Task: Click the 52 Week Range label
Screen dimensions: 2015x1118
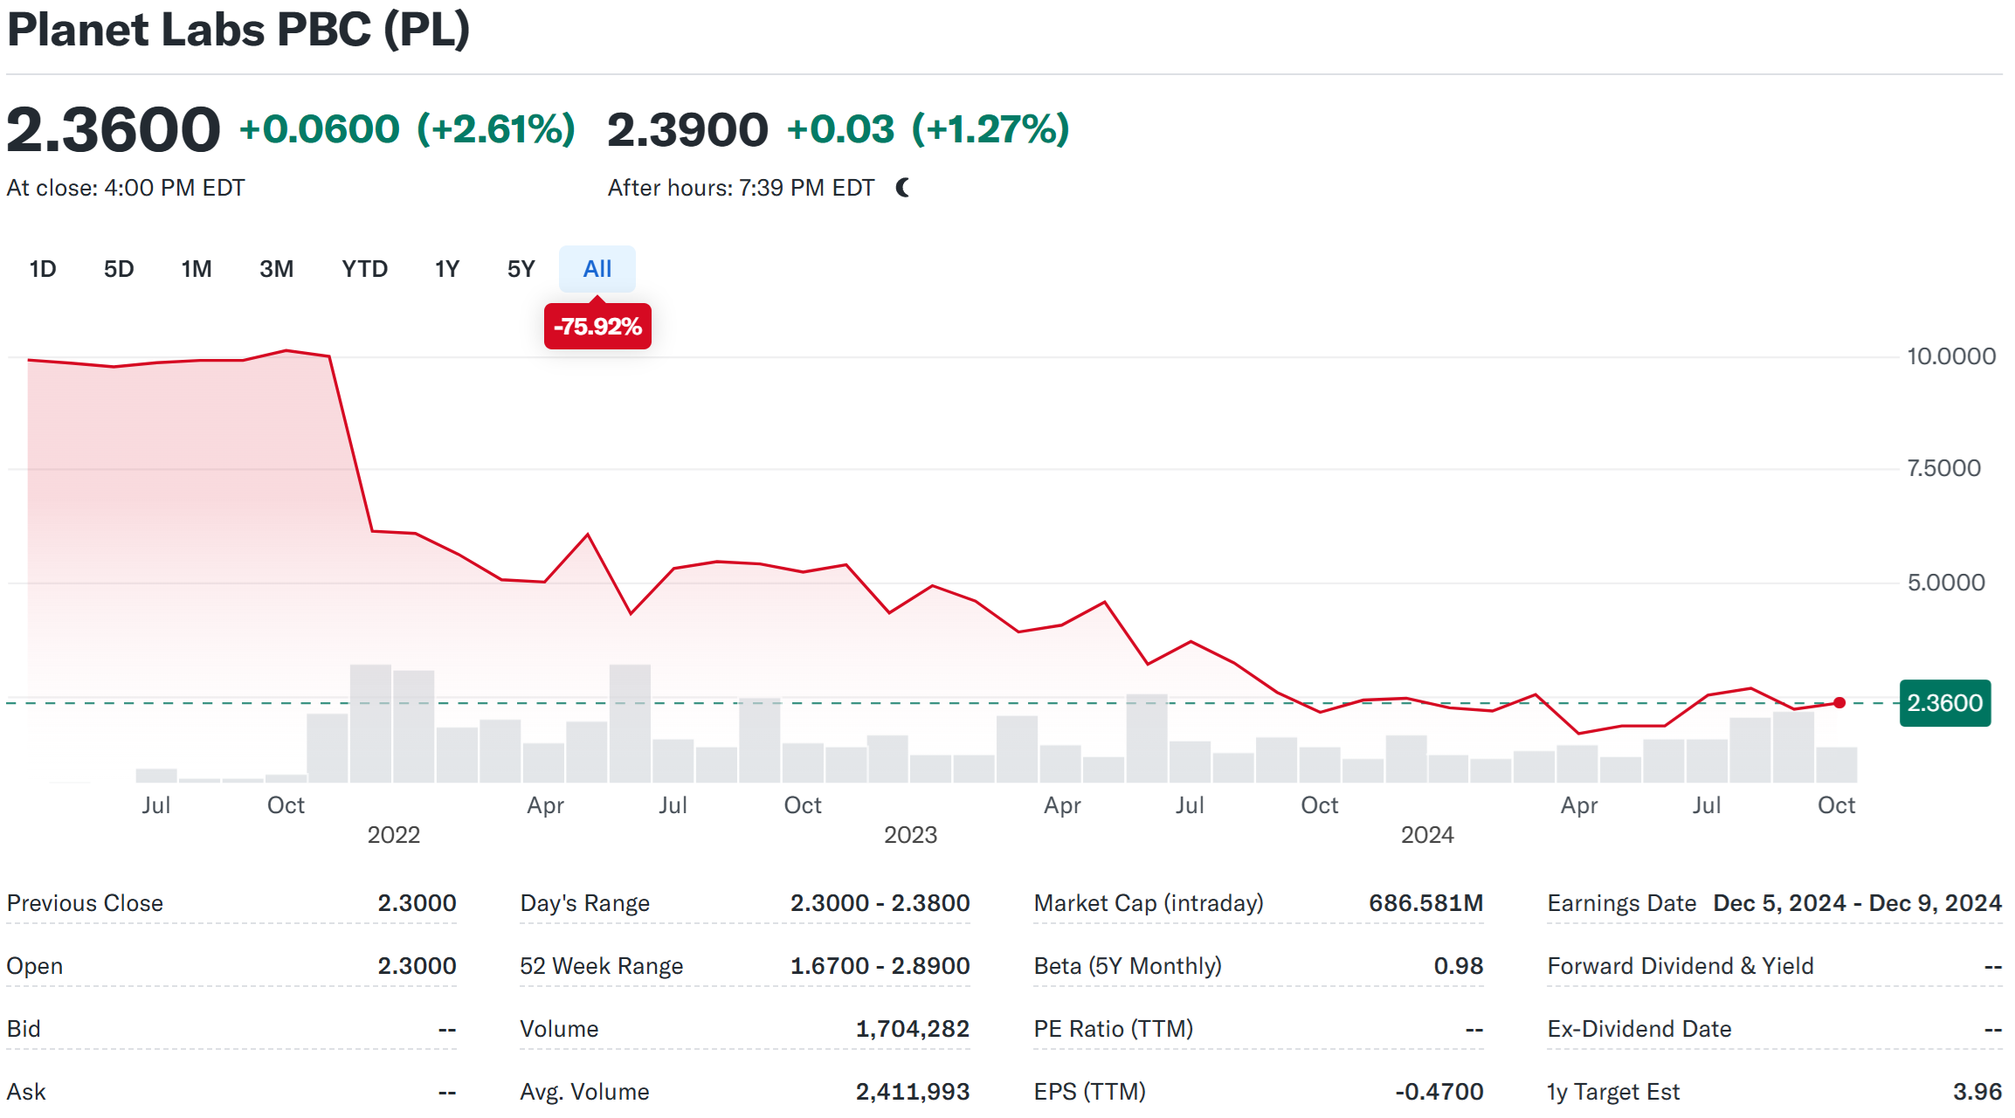Action: 602,966
